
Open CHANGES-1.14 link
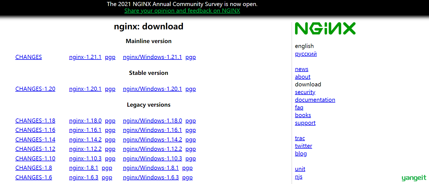coord(35,140)
